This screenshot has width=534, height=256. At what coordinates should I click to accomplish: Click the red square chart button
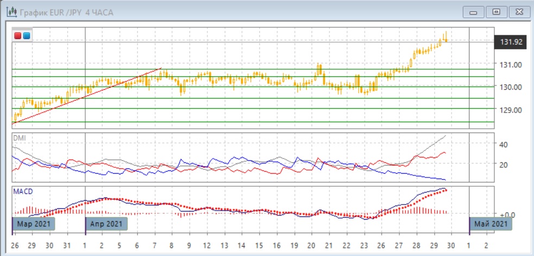(18, 36)
